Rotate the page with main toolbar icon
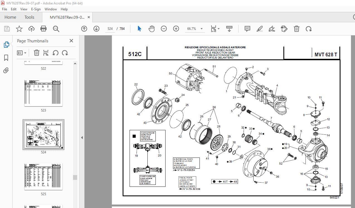Viewport: 355px width, 208px height. pos(309,29)
